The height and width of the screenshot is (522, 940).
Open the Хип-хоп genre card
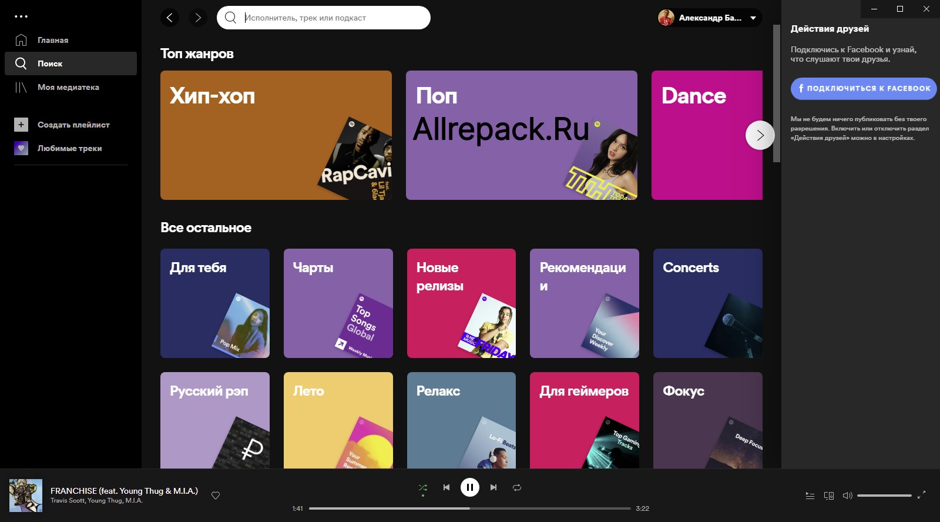pos(276,135)
